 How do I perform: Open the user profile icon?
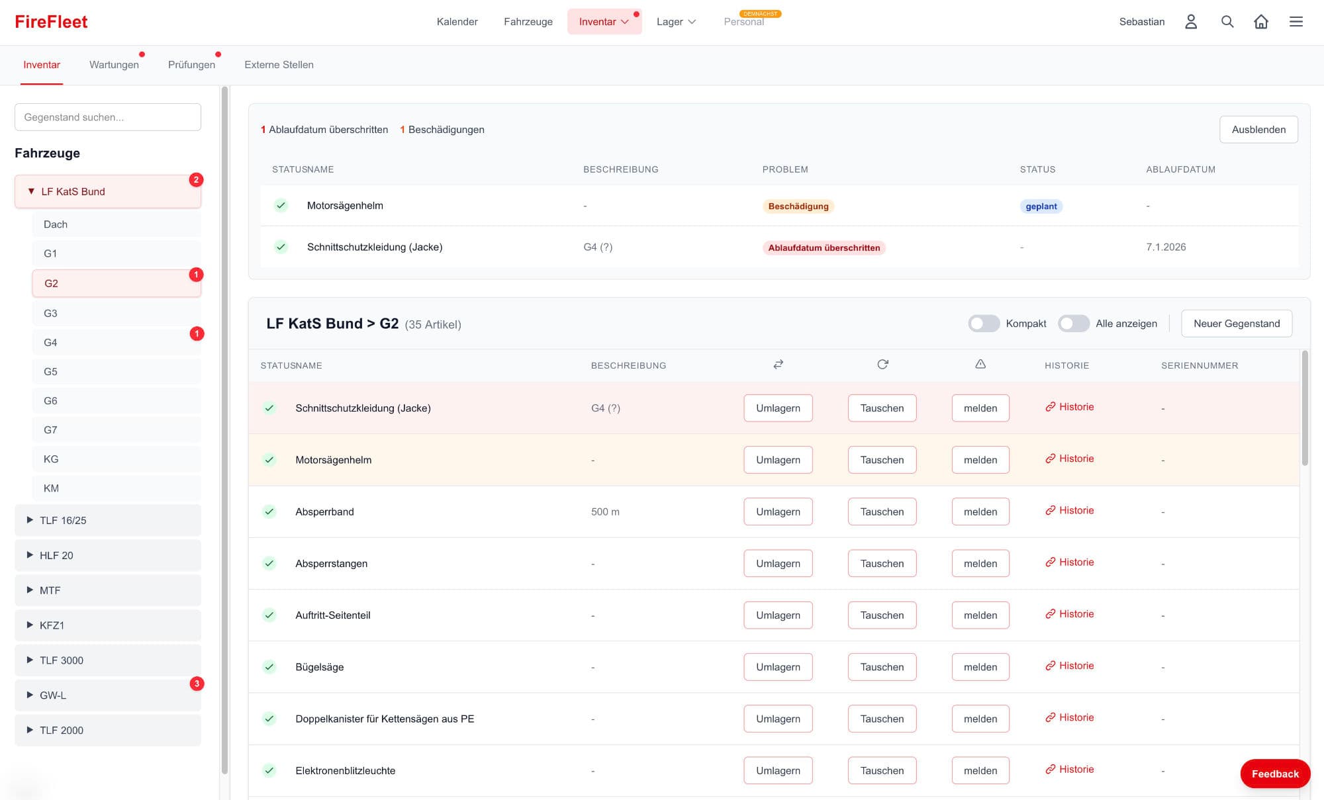tap(1190, 22)
